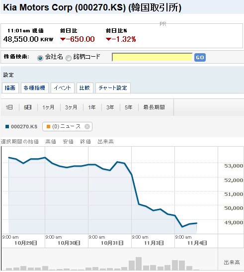This screenshot has height=272, width=244.
Task: Click the 10月31日 date label
Action: coord(112,243)
